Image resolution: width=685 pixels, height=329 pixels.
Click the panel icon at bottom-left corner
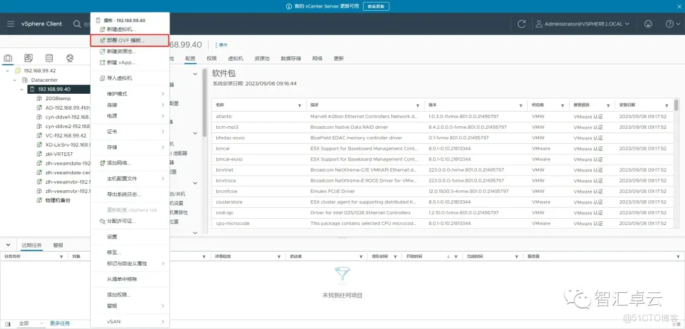(x=8, y=324)
